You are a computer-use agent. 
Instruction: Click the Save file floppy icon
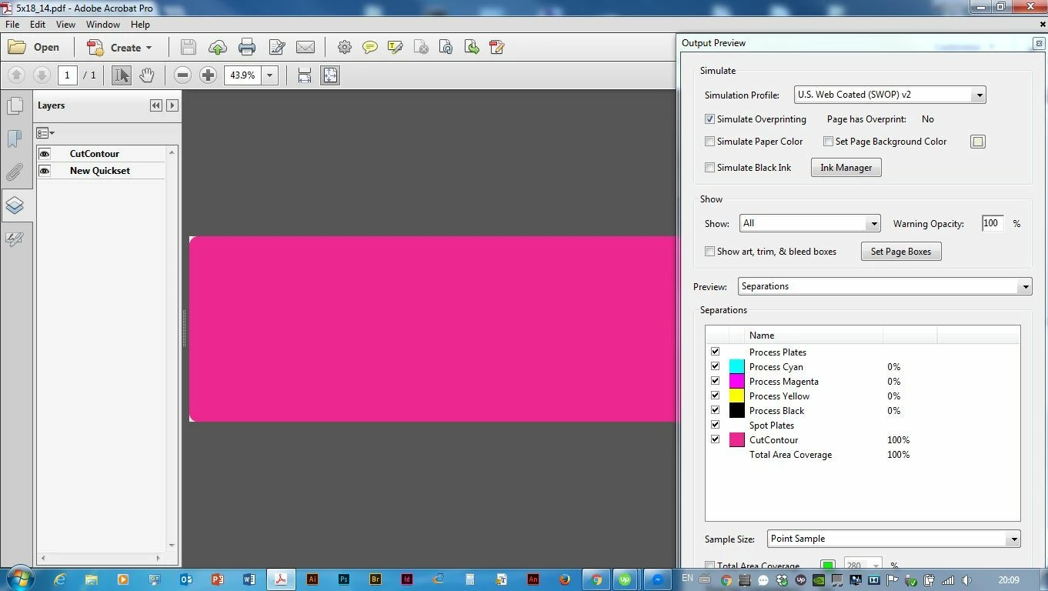[188, 48]
